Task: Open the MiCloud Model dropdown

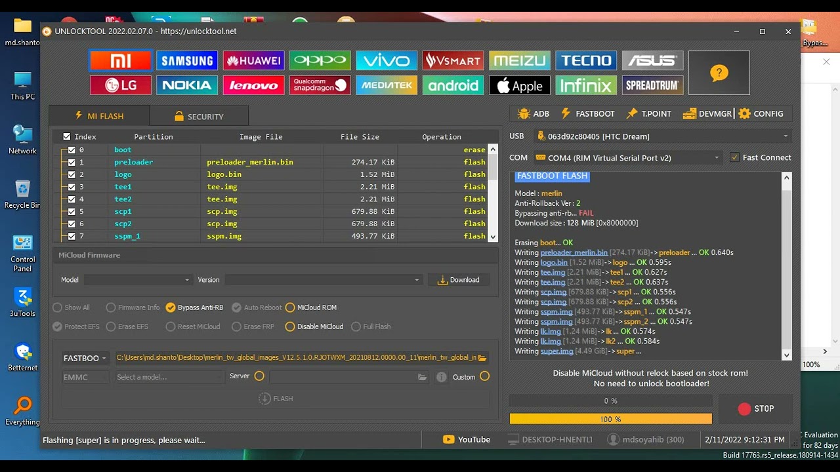Action: point(138,280)
